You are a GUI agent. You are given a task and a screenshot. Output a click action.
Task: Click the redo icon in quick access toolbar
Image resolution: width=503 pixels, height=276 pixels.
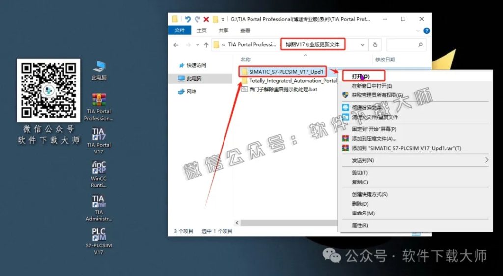(197, 19)
